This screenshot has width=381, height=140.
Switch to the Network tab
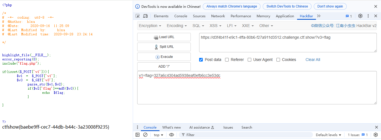tap(218, 16)
